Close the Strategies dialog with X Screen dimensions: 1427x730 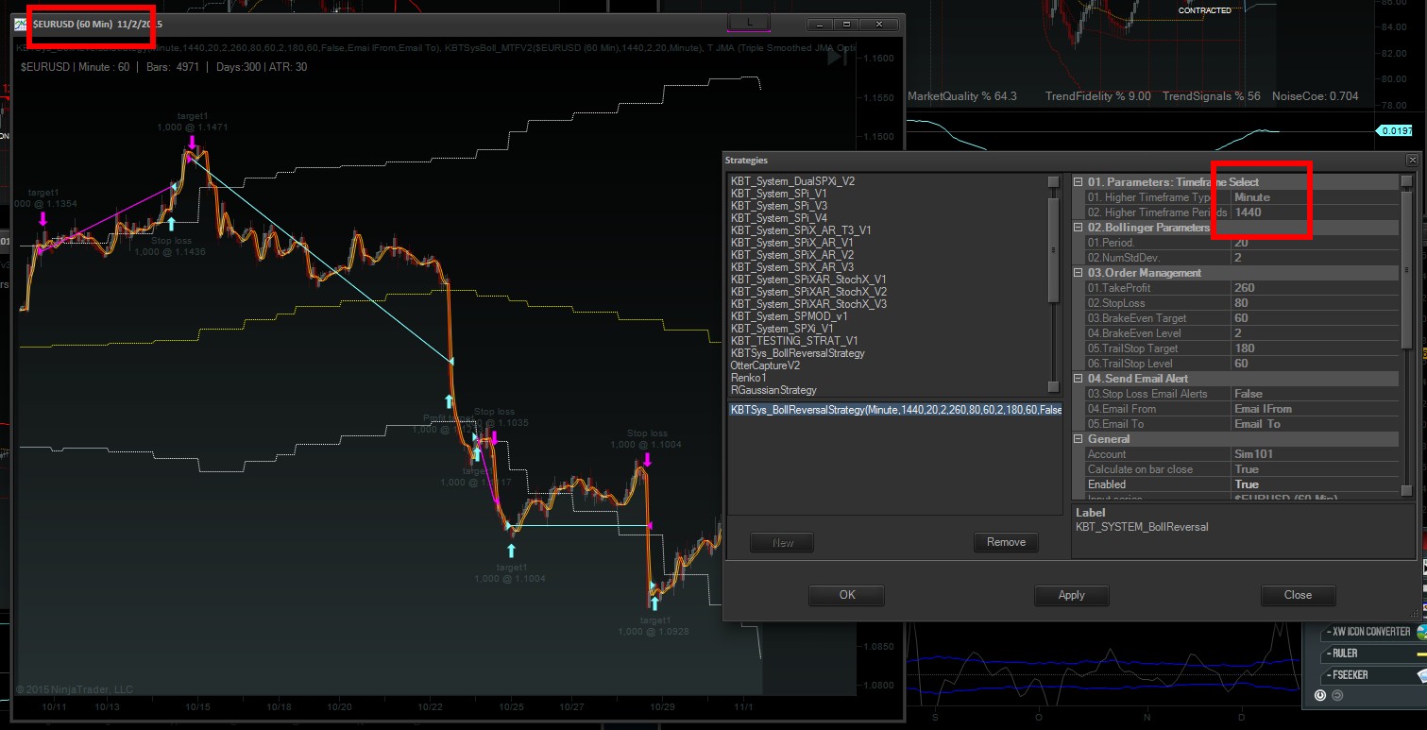click(1412, 161)
